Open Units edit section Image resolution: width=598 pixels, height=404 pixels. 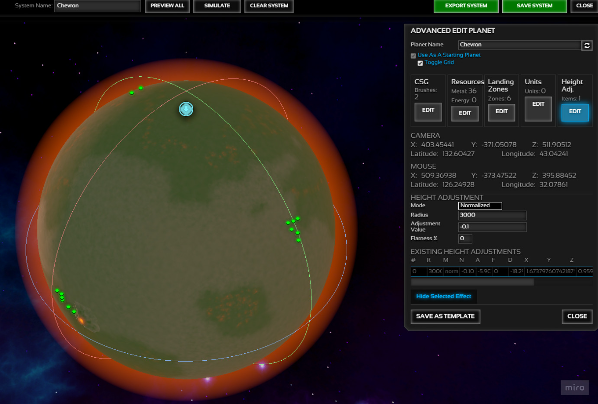point(538,108)
